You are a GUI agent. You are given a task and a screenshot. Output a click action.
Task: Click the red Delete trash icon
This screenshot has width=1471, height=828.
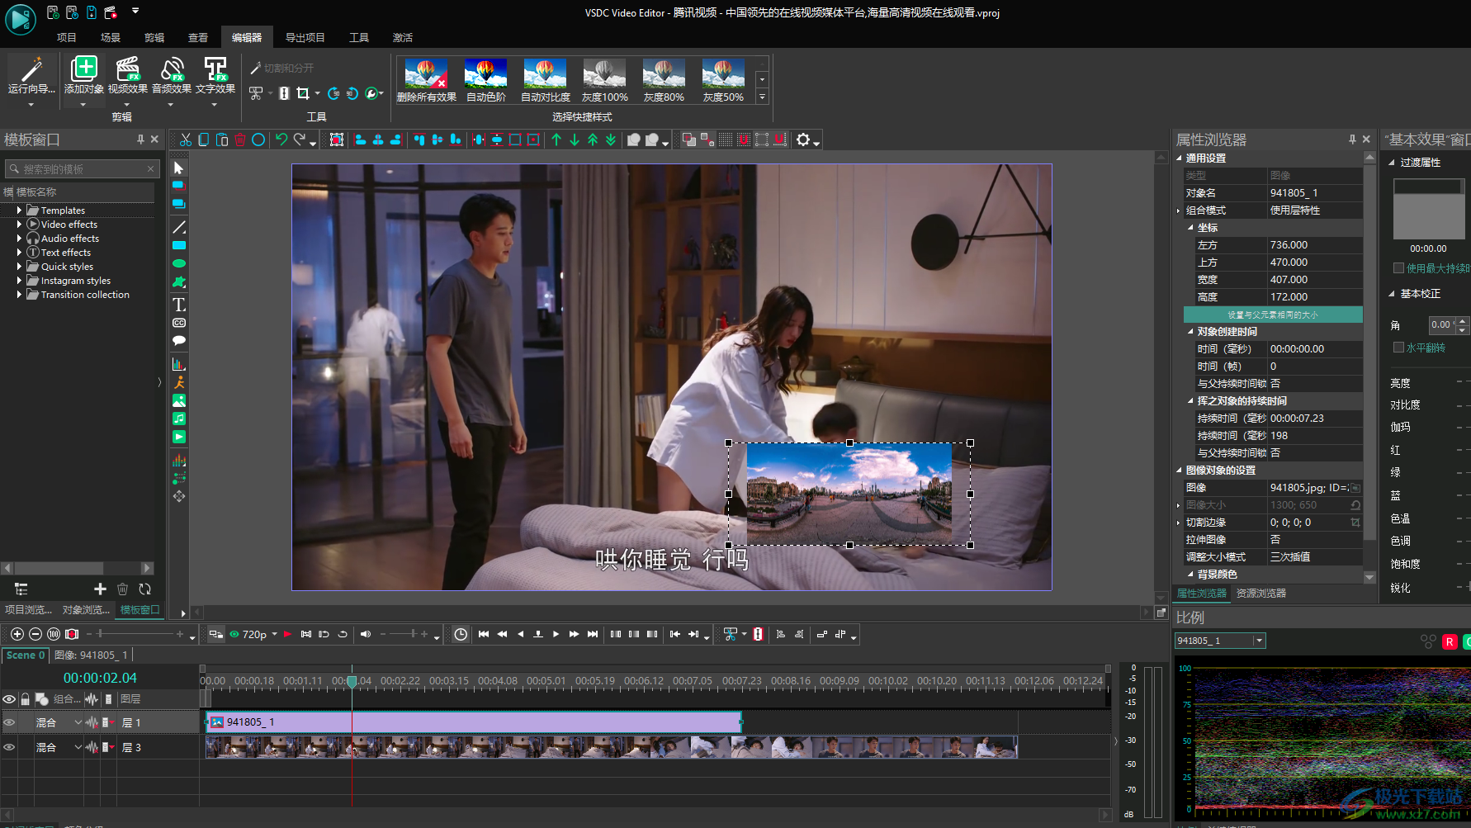click(240, 140)
